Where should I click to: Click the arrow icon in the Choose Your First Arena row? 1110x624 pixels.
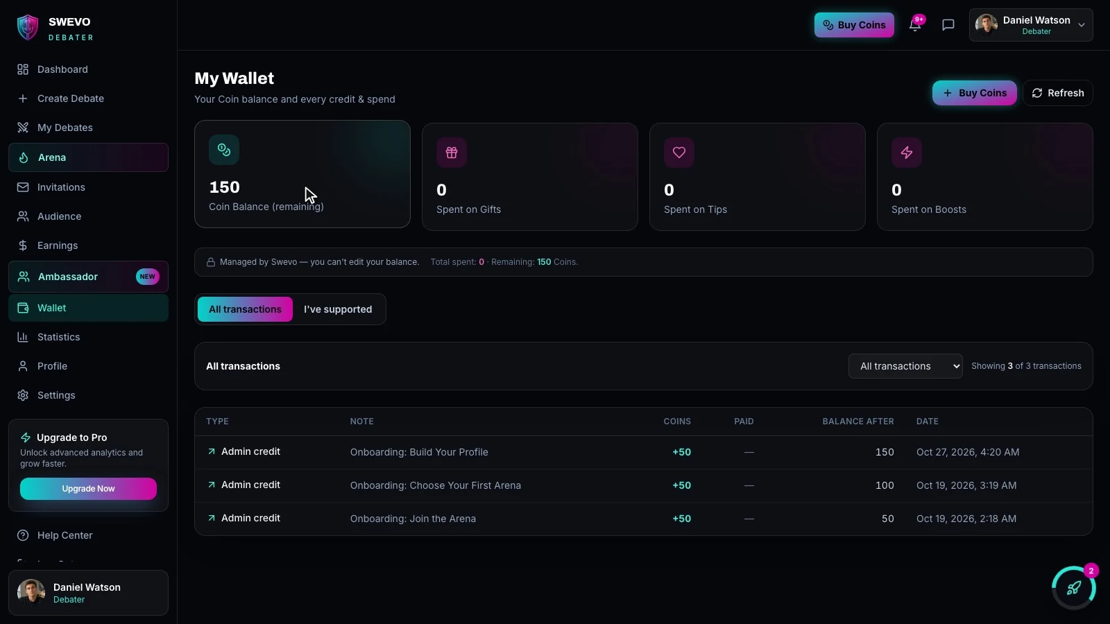click(x=212, y=485)
